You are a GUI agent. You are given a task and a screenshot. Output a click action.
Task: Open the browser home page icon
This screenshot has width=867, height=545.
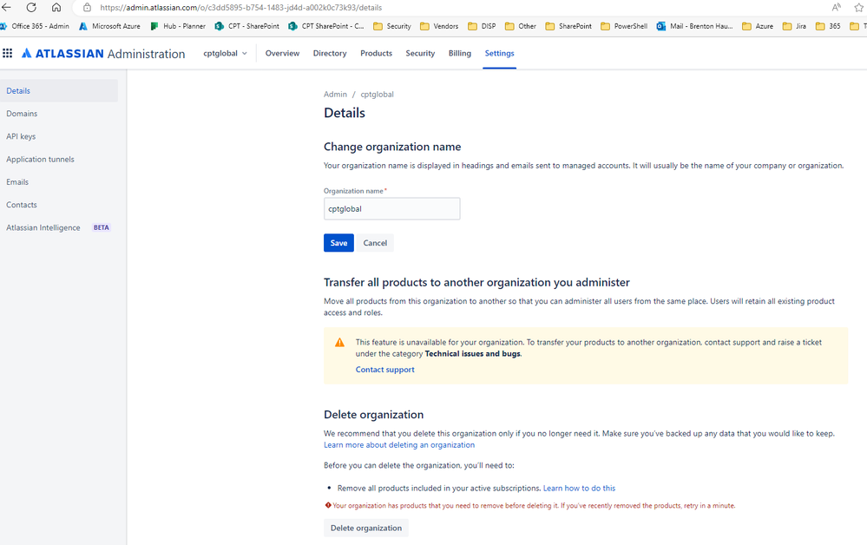56,7
